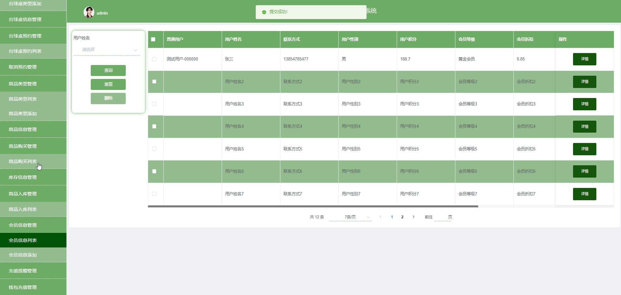Click the 188.7 points value
The image size is (621, 295).
pos(405,59)
